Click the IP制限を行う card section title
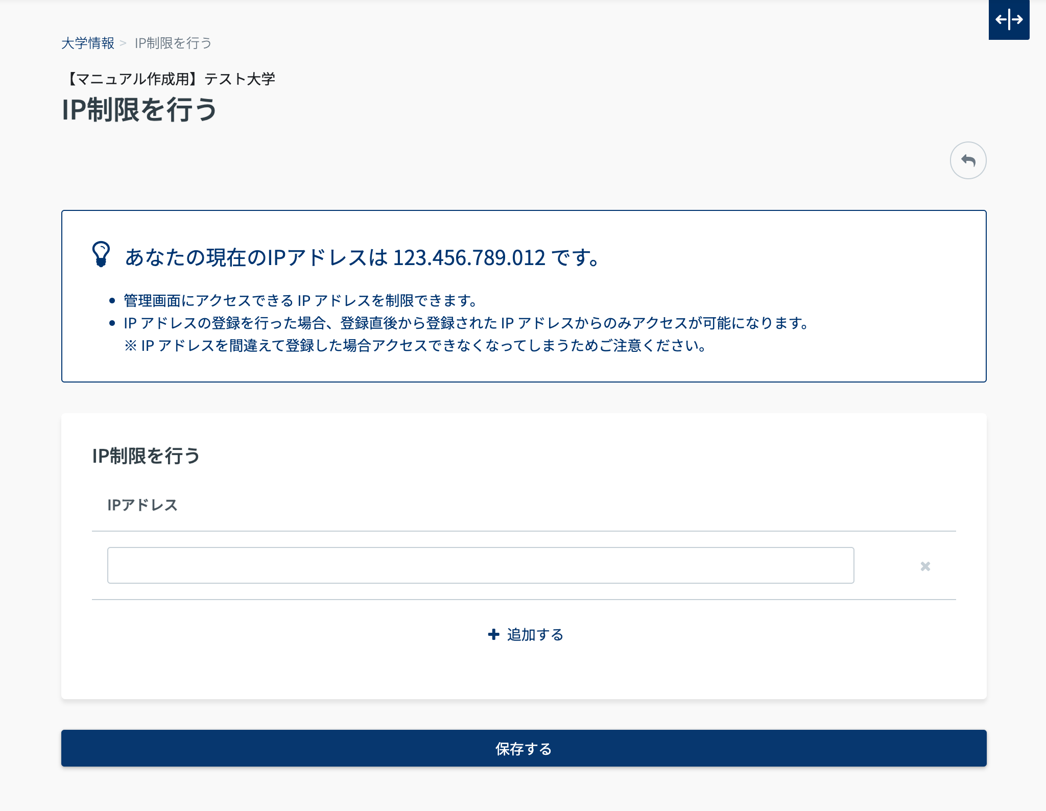Viewport: 1046px width, 811px height. pos(146,456)
